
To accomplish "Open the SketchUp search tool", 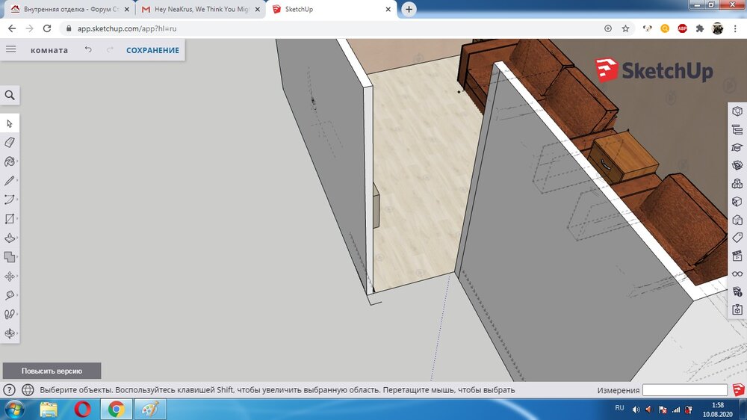I will point(10,96).
